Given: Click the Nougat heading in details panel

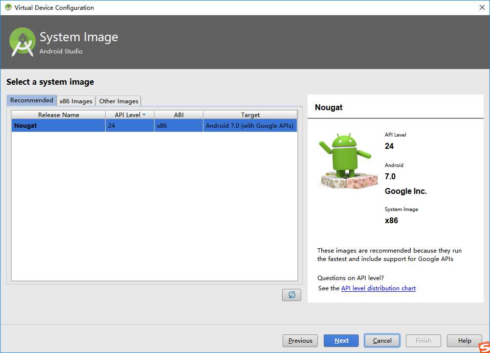Looking at the screenshot, I should [x=329, y=107].
